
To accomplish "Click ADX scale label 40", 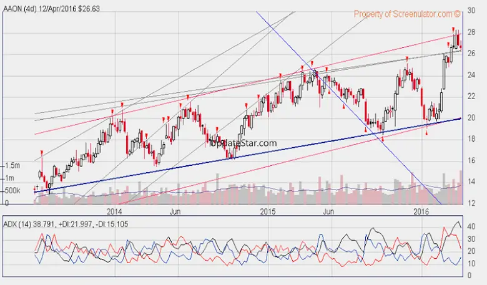I will pos(471,226).
